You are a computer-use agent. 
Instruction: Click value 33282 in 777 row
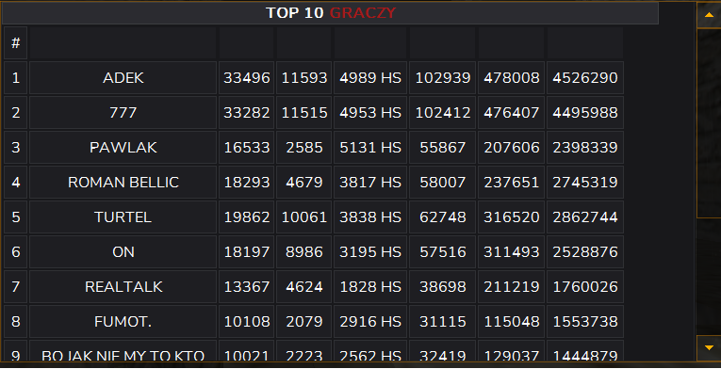pos(247,113)
